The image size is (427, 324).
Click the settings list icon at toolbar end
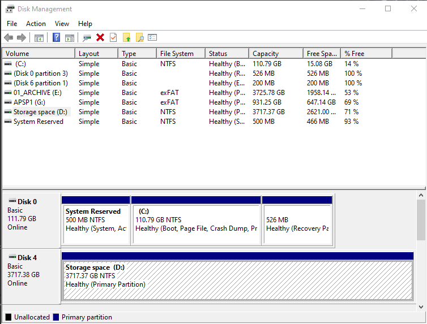(x=152, y=37)
